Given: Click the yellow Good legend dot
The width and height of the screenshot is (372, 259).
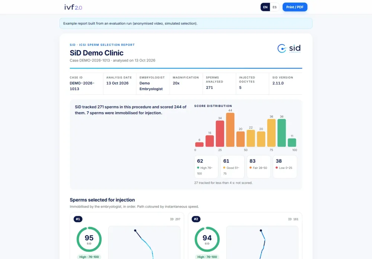Looking at the screenshot, I should (224, 168).
